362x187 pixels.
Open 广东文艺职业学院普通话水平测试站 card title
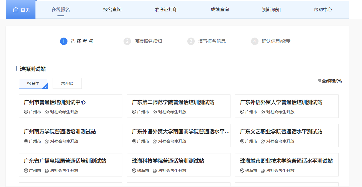tap(281, 132)
